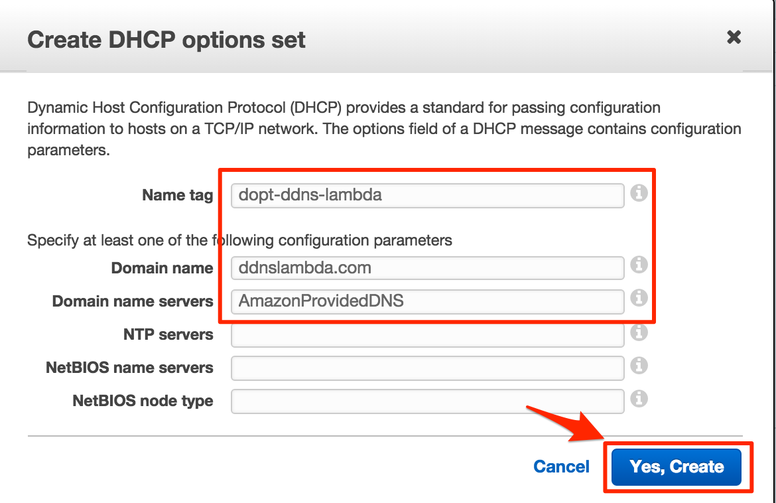Screen dimensions: 776x503
Task: Click the NetBIOS node type input box
Action: pos(428,401)
